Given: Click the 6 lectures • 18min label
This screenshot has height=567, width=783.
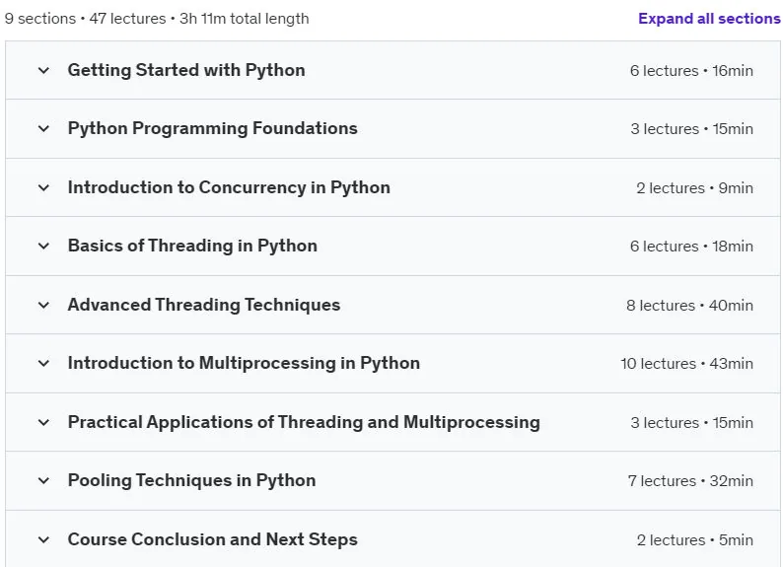Looking at the screenshot, I should point(691,247).
